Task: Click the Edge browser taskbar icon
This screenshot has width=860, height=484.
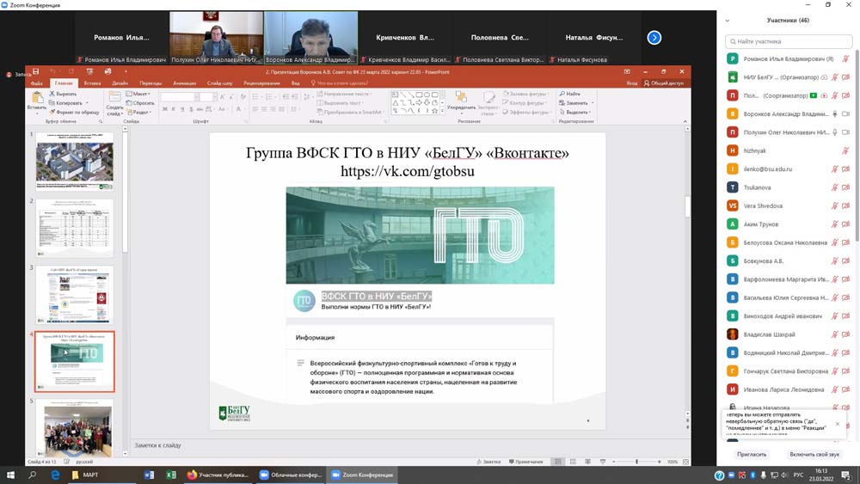Action: coord(56,475)
